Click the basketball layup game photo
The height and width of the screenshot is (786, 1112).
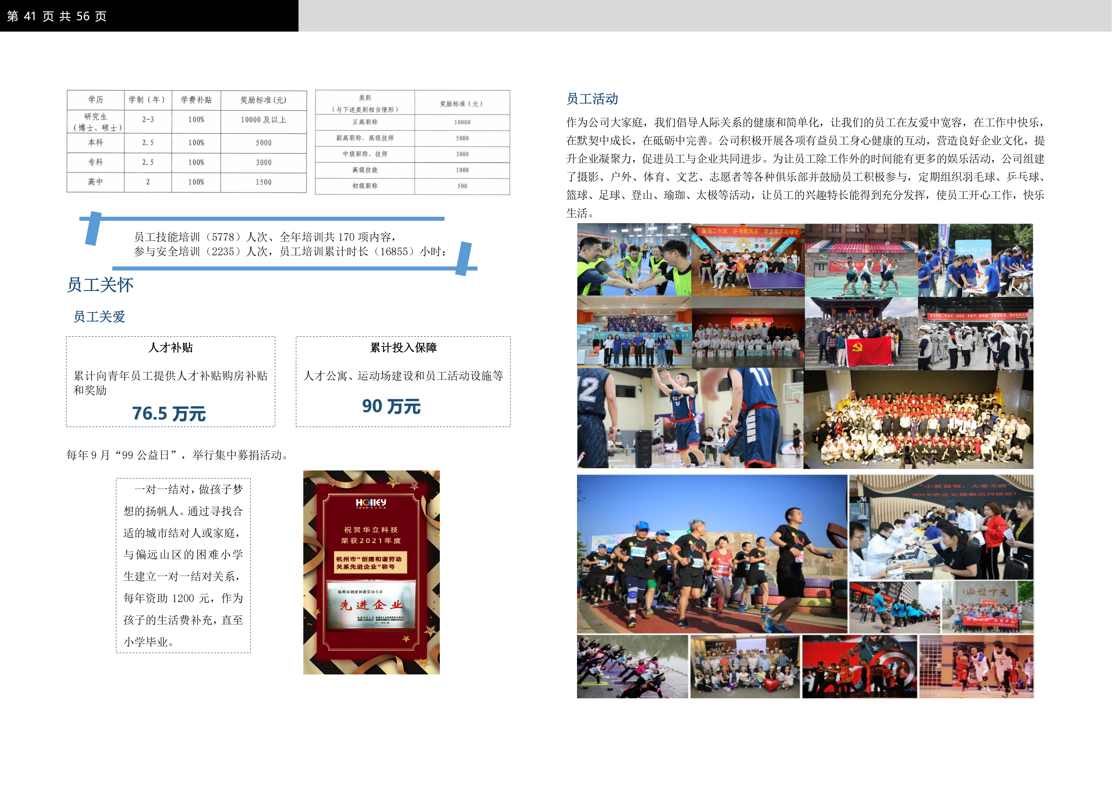[x=690, y=418]
